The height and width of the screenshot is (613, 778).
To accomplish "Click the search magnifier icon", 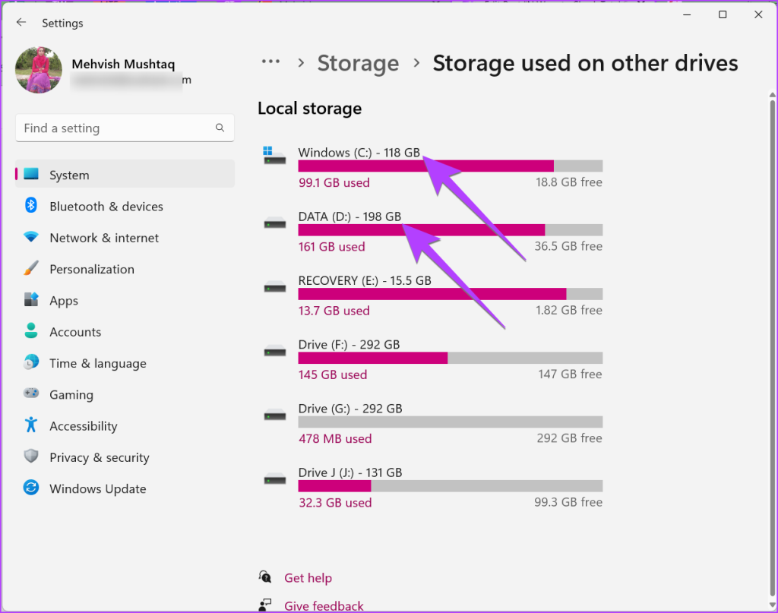I will click(x=220, y=128).
